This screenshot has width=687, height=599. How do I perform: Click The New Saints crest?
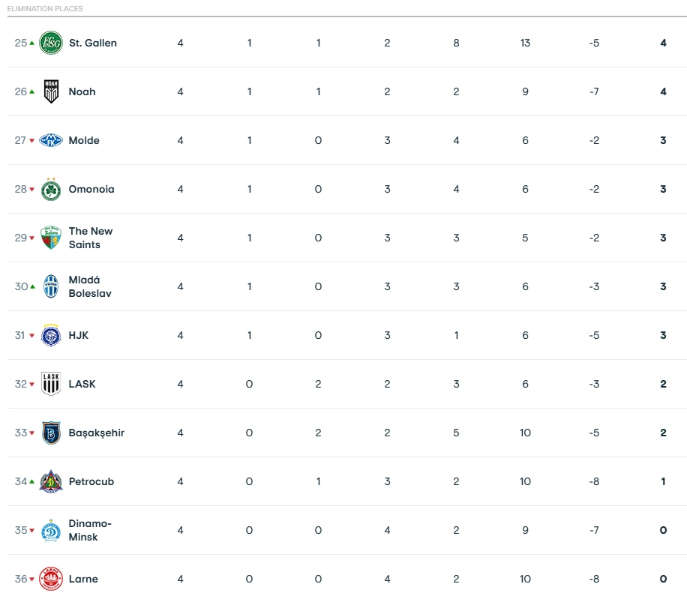pos(51,238)
